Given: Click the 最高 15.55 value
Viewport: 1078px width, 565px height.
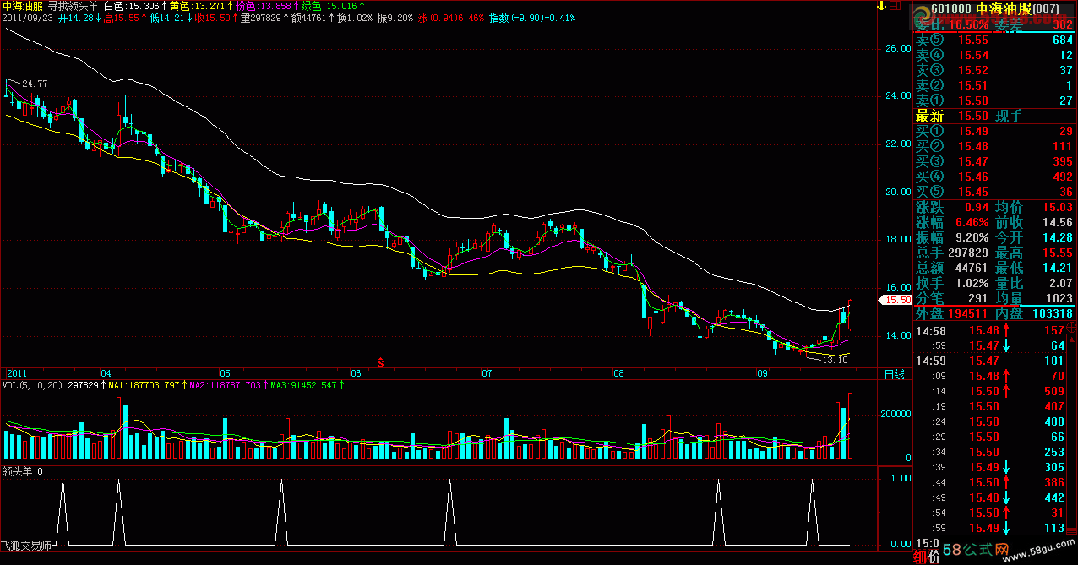Looking at the screenshot, I should 1057,253.
